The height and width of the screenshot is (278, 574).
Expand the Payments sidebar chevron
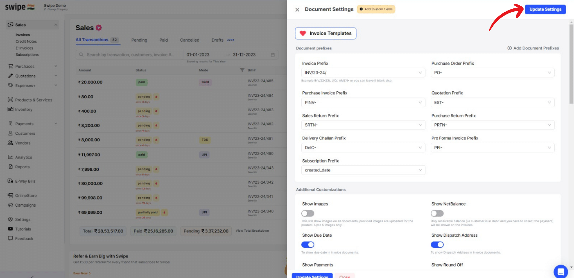point(56,123)
